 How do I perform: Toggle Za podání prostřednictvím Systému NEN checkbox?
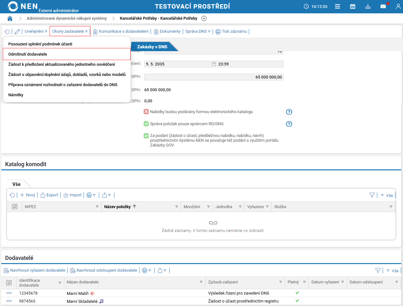(146, 136)
